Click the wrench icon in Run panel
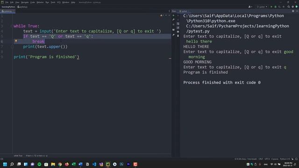The height and width of the screenshot is (168, 299). click(173, 20)
